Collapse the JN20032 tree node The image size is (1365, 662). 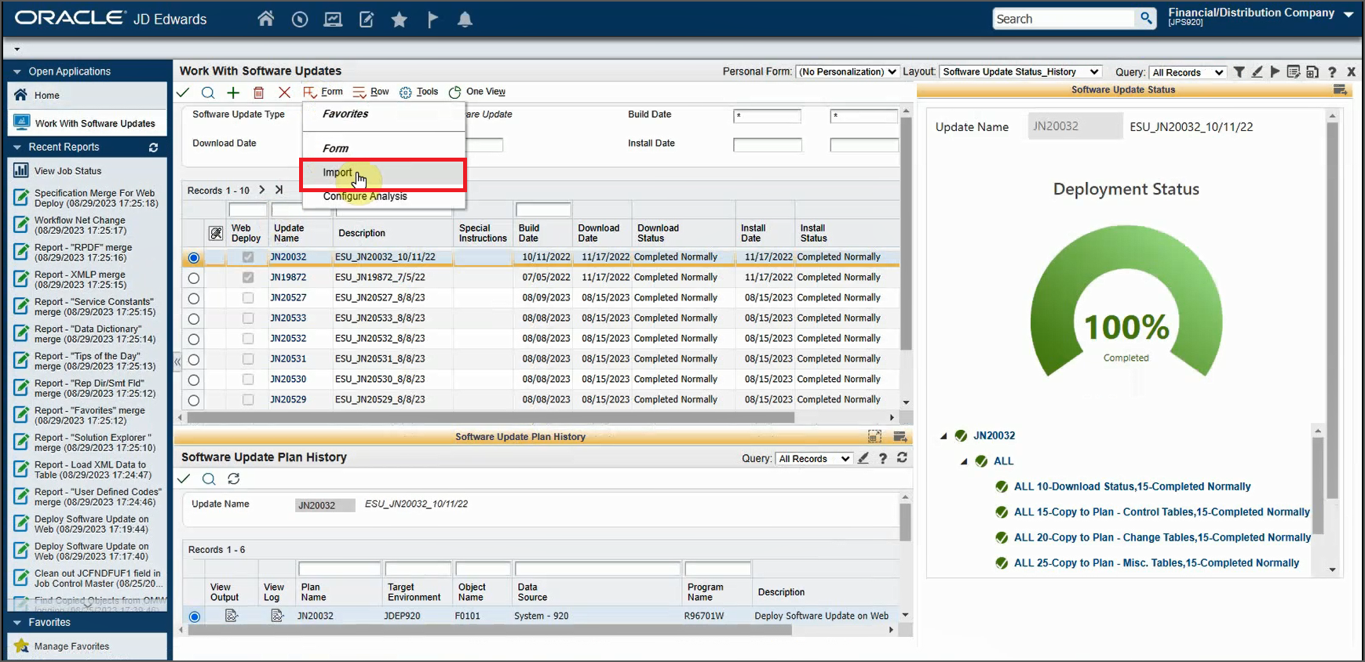click(943, 436)
